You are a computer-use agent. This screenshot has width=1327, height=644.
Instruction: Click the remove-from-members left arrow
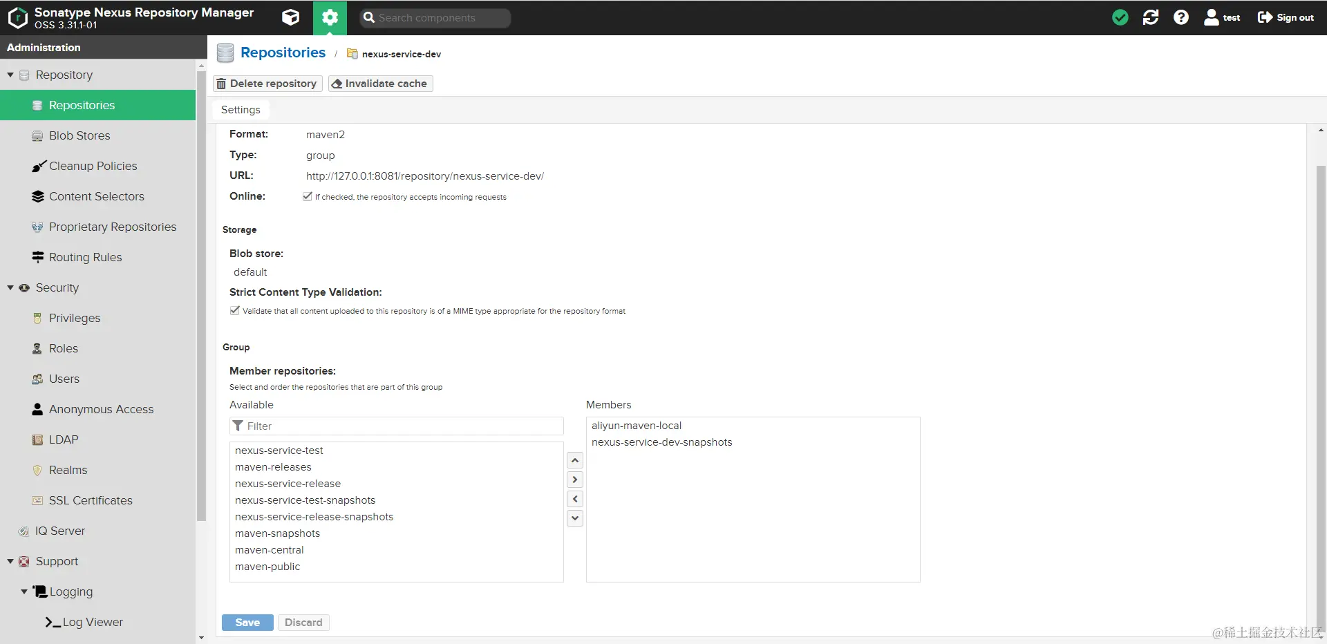coord(575,499)
